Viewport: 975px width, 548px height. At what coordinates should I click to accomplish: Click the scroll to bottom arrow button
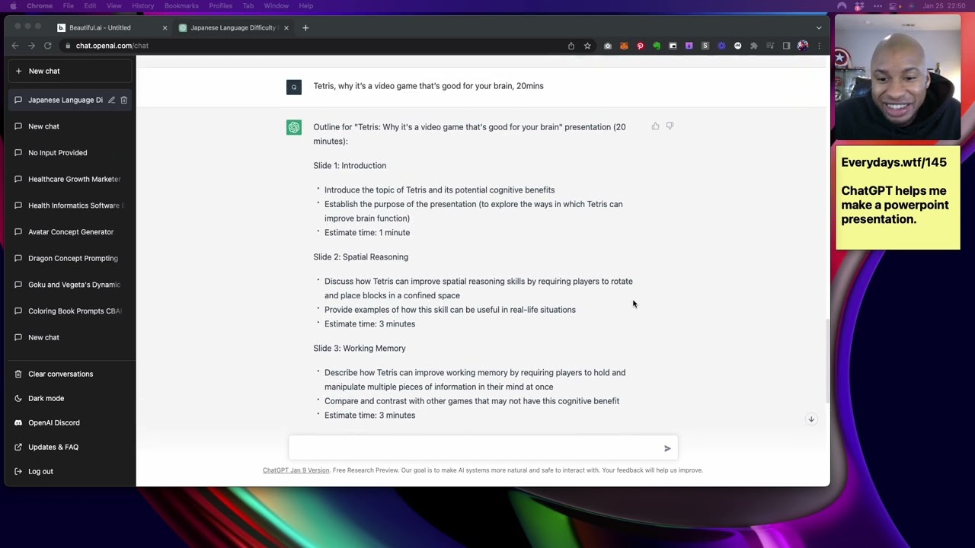tap(811, 419)
